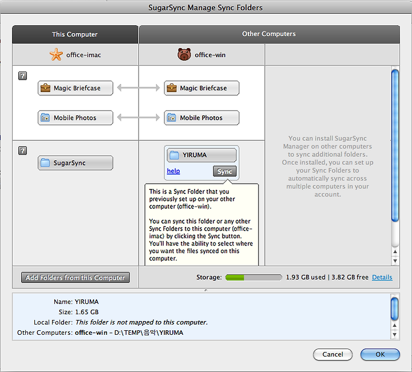Click the office-win computer name
412x372 pixels.
[210, 55]
